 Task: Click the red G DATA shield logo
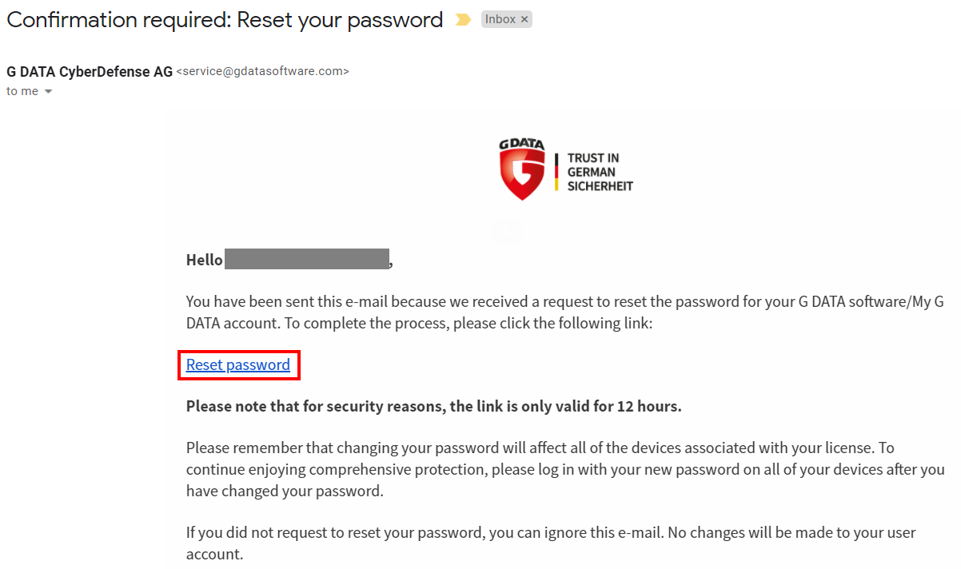[x=522, y=174]
